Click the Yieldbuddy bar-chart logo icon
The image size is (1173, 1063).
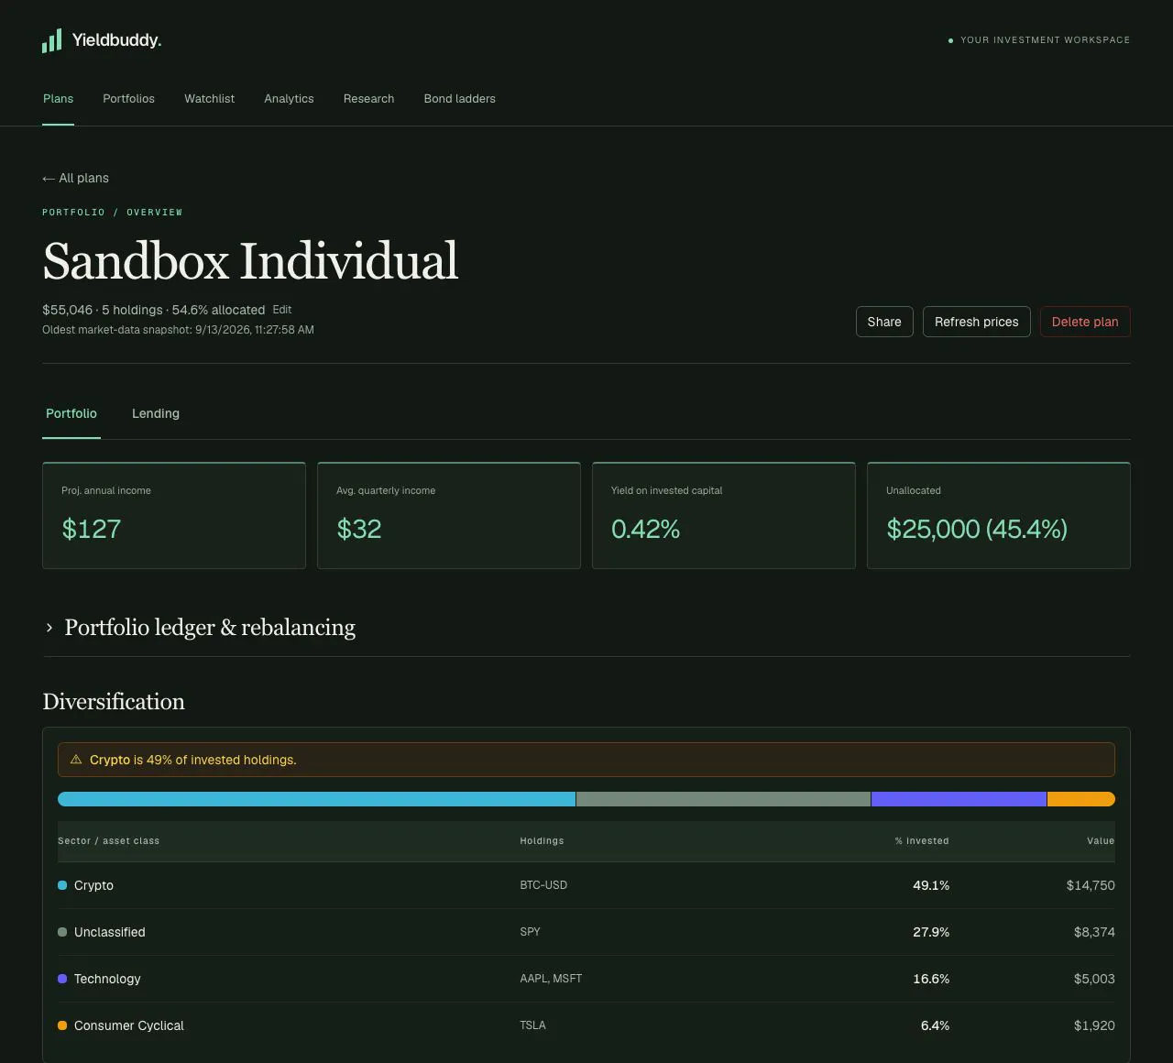point(52,40)
